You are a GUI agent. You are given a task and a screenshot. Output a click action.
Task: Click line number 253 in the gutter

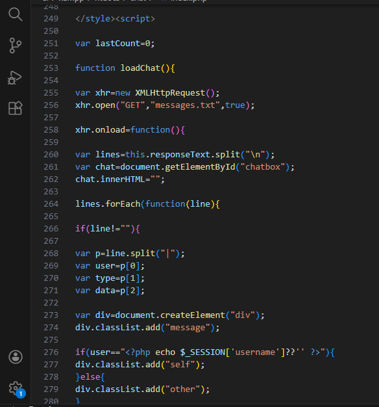coord(51,68)
